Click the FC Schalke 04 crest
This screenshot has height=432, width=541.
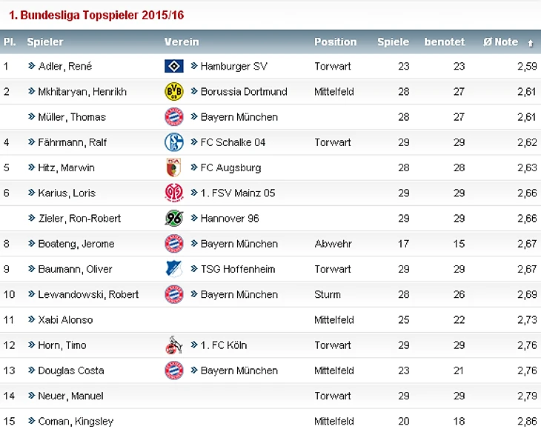pyautogui.click(x=173, y=142)
